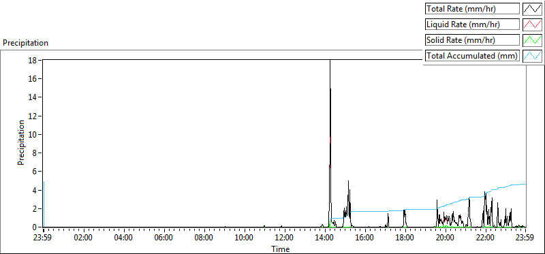The height and width of the screenshot is (254, 545).
Task: Select the Total Rate (mm/hr) legend label
Action: [472, 9]
